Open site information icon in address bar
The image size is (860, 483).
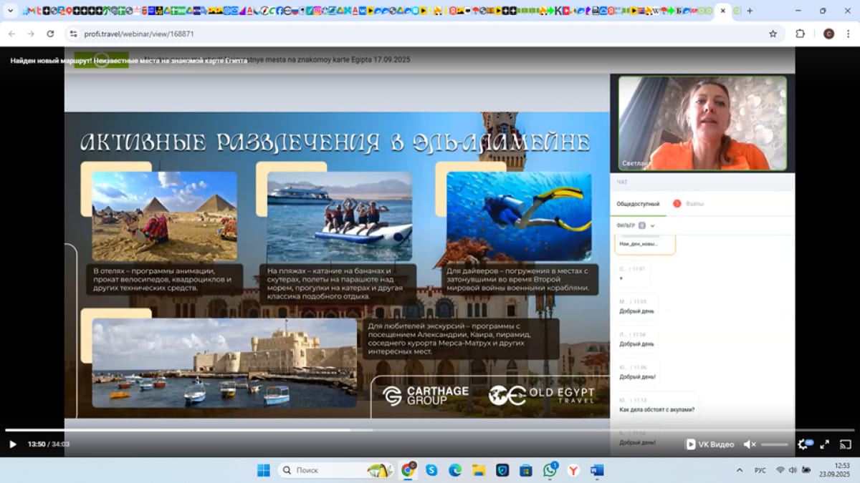73,34
